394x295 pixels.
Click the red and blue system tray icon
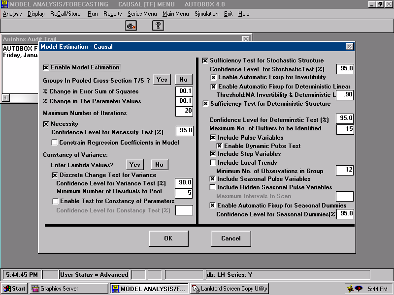(359, 289)
